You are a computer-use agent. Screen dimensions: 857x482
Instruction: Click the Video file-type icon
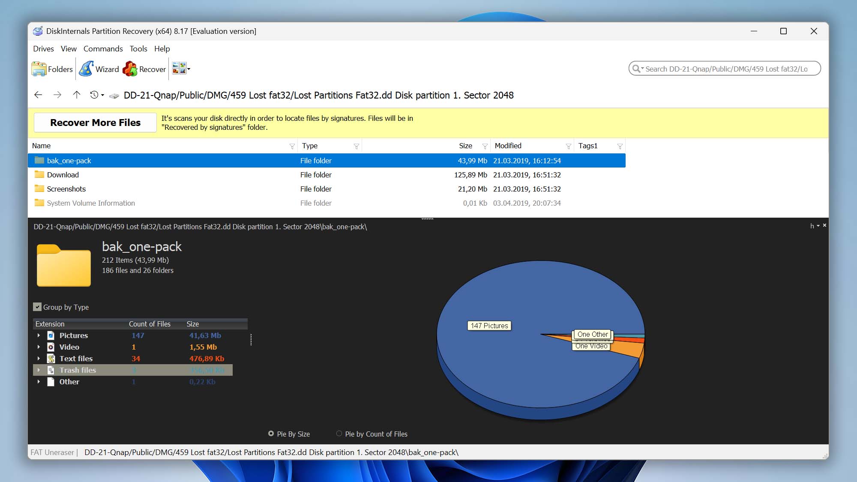click(50, 347)
